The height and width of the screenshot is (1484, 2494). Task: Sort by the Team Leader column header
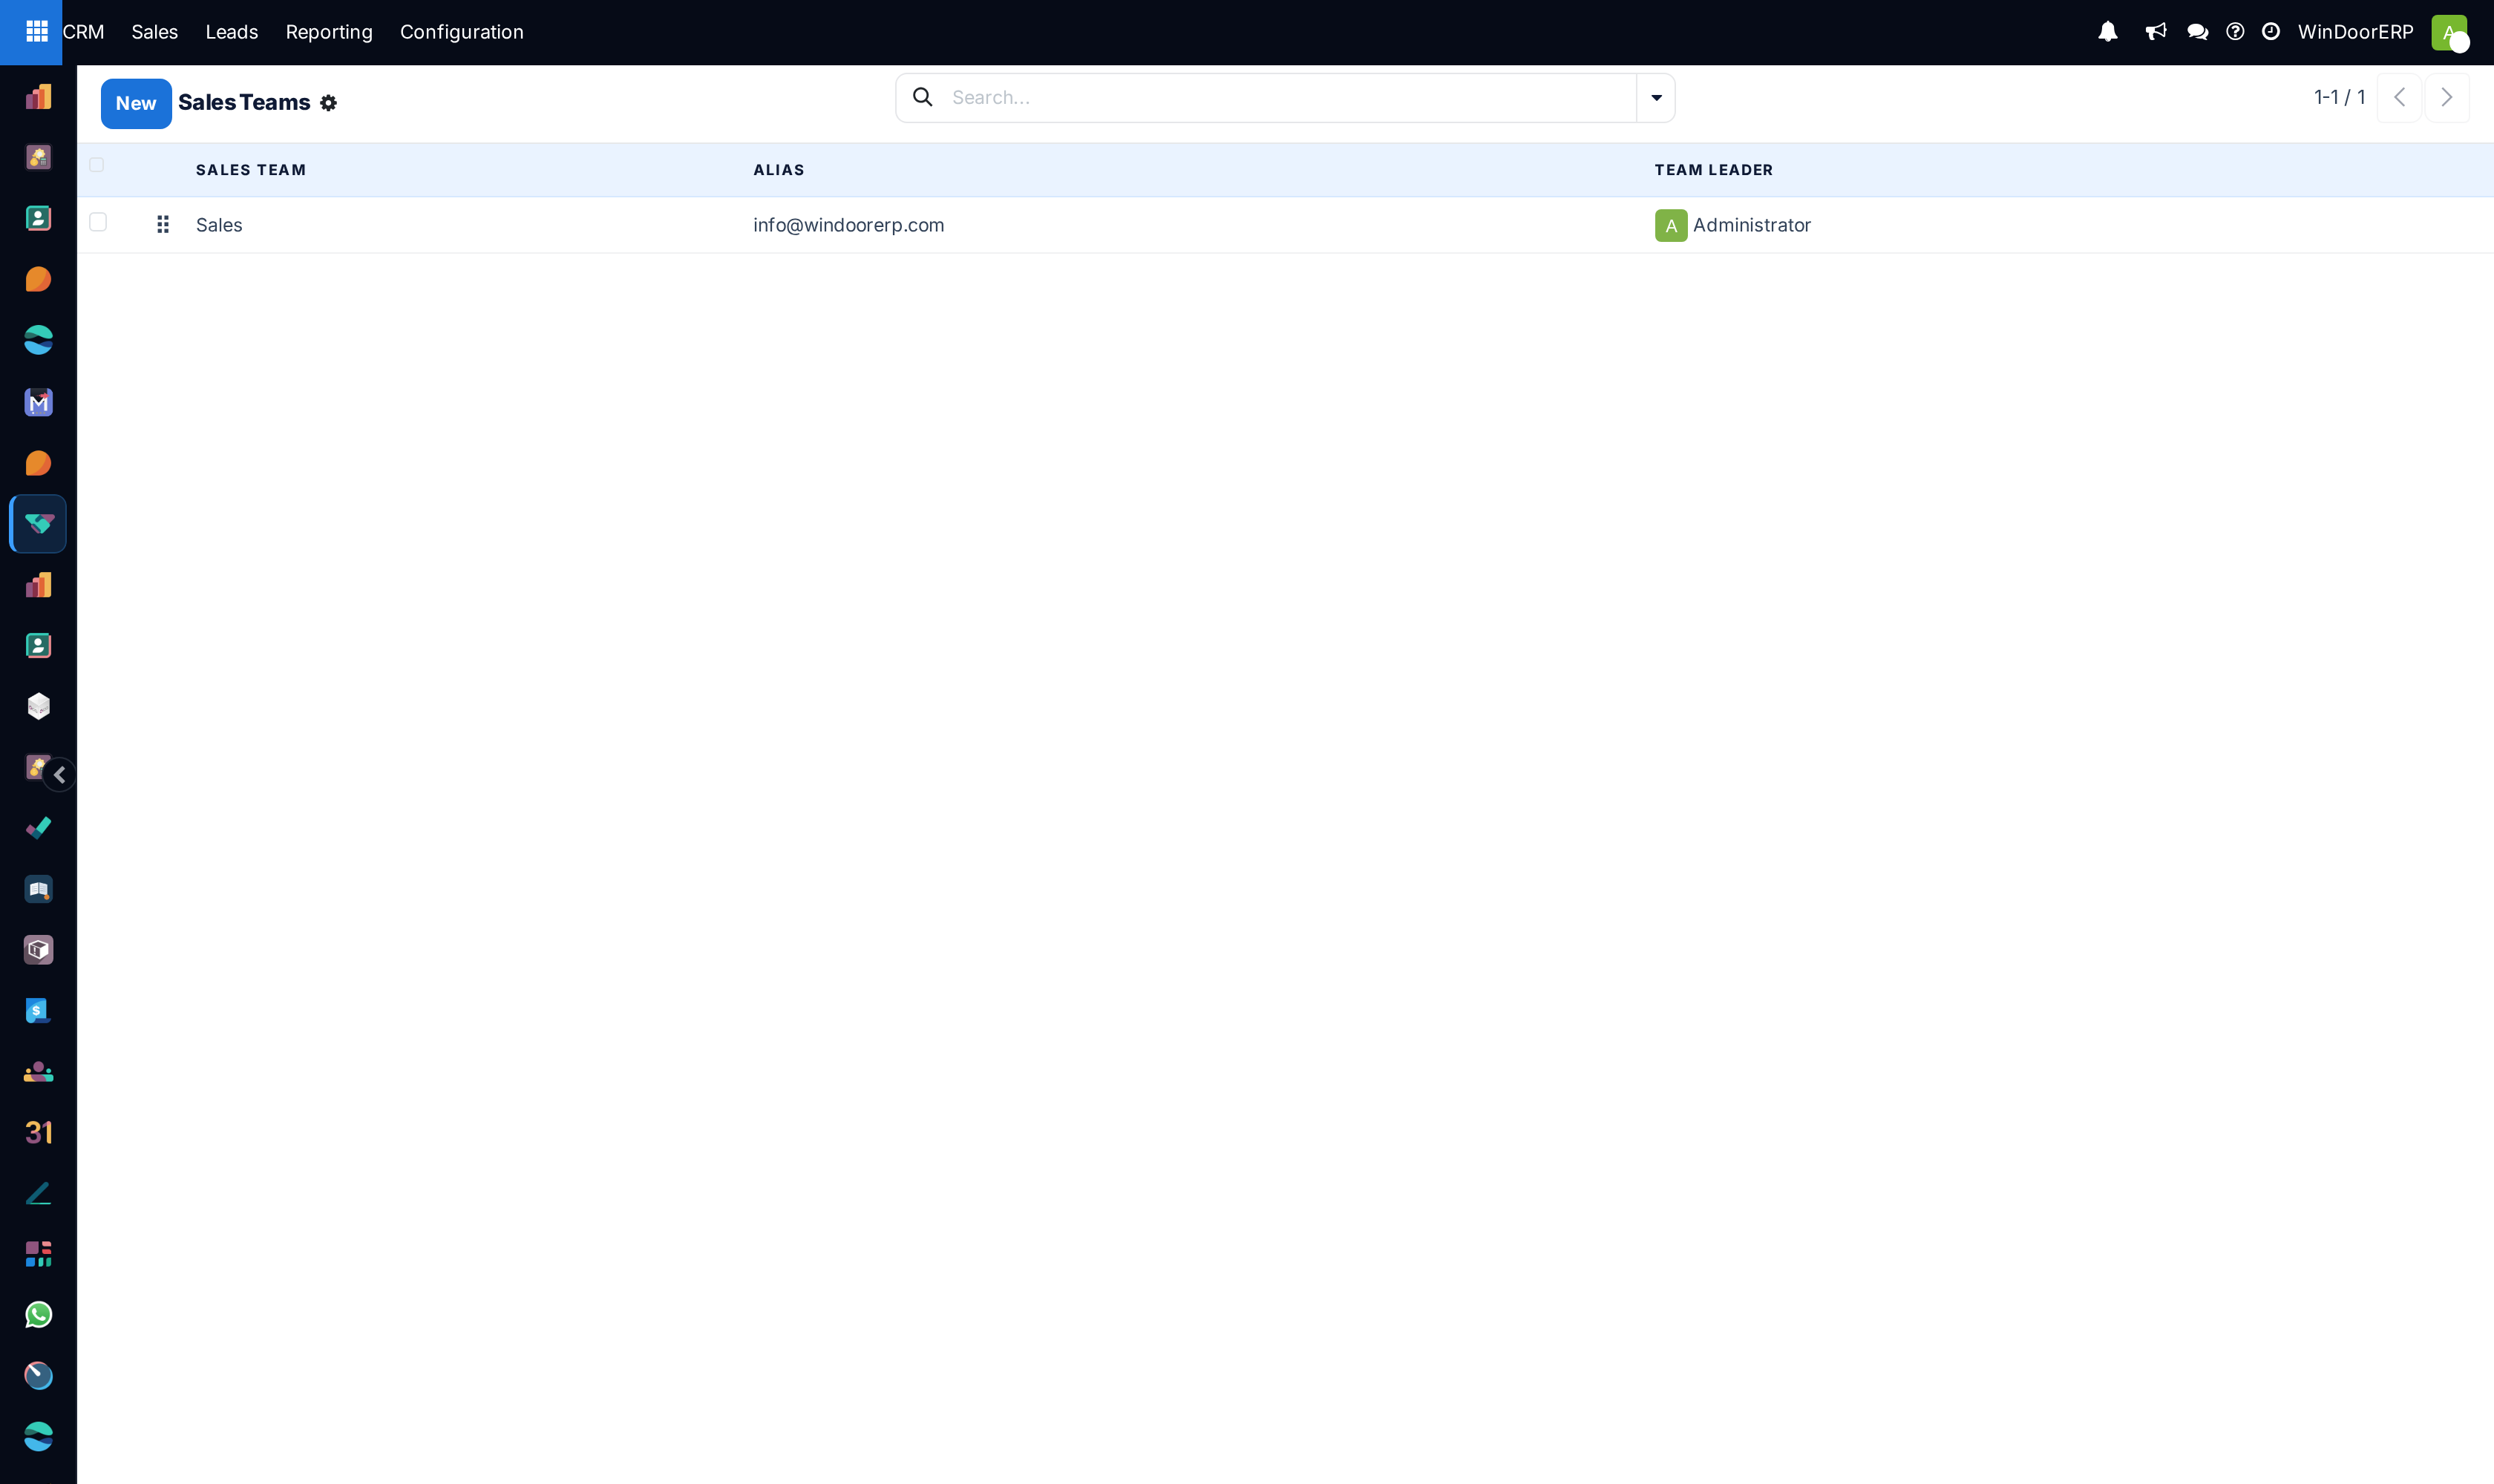pyautogui.click(x=1712, y=170)
